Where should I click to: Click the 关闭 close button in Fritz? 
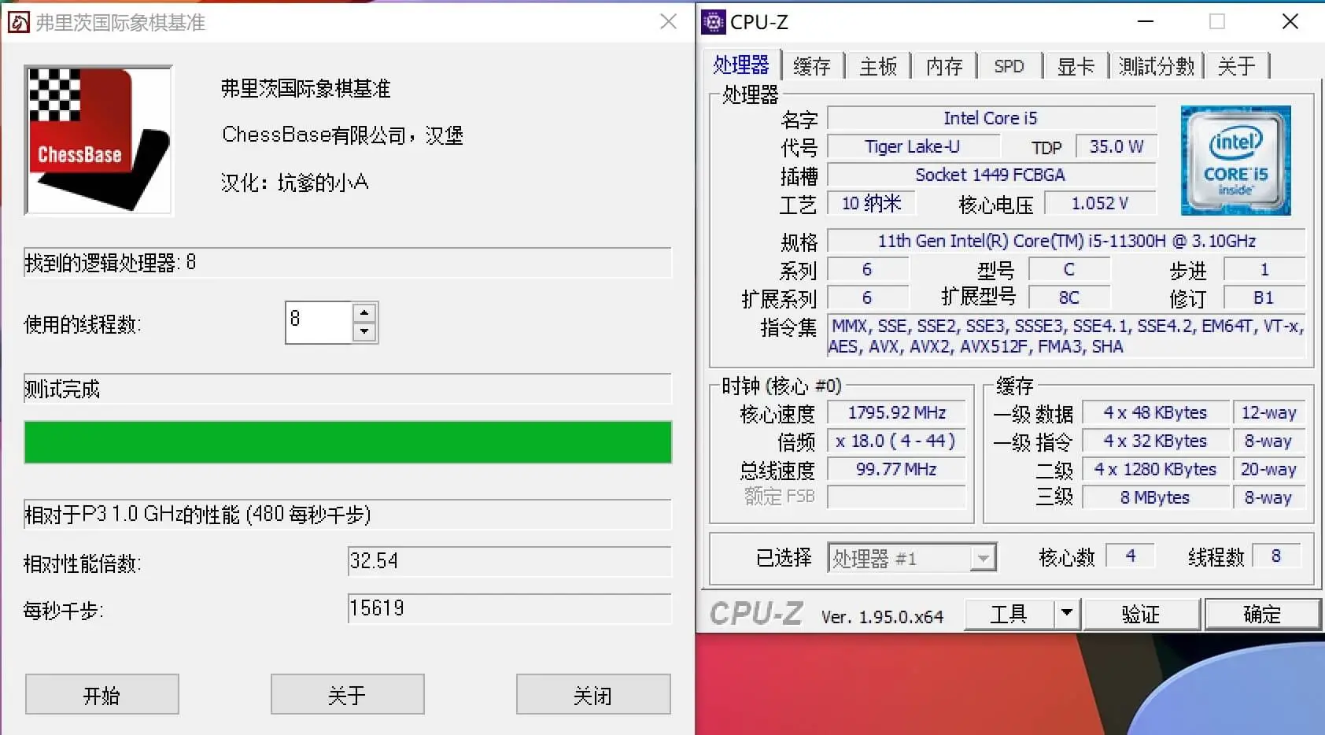pos(593,694)
